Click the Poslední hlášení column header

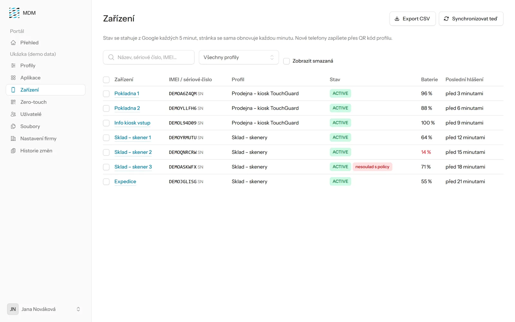pos(464,80)
